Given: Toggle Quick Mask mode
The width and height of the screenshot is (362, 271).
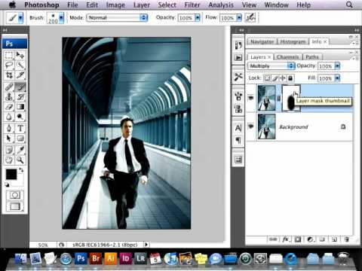Looking at the screenshot, I should click(x=15, y=195).
